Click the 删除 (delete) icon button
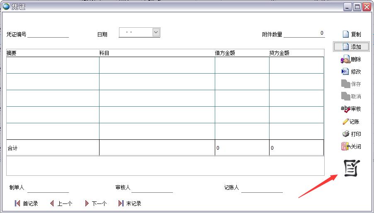The height and width of the screenshot is (213, 374). [345, 60]
